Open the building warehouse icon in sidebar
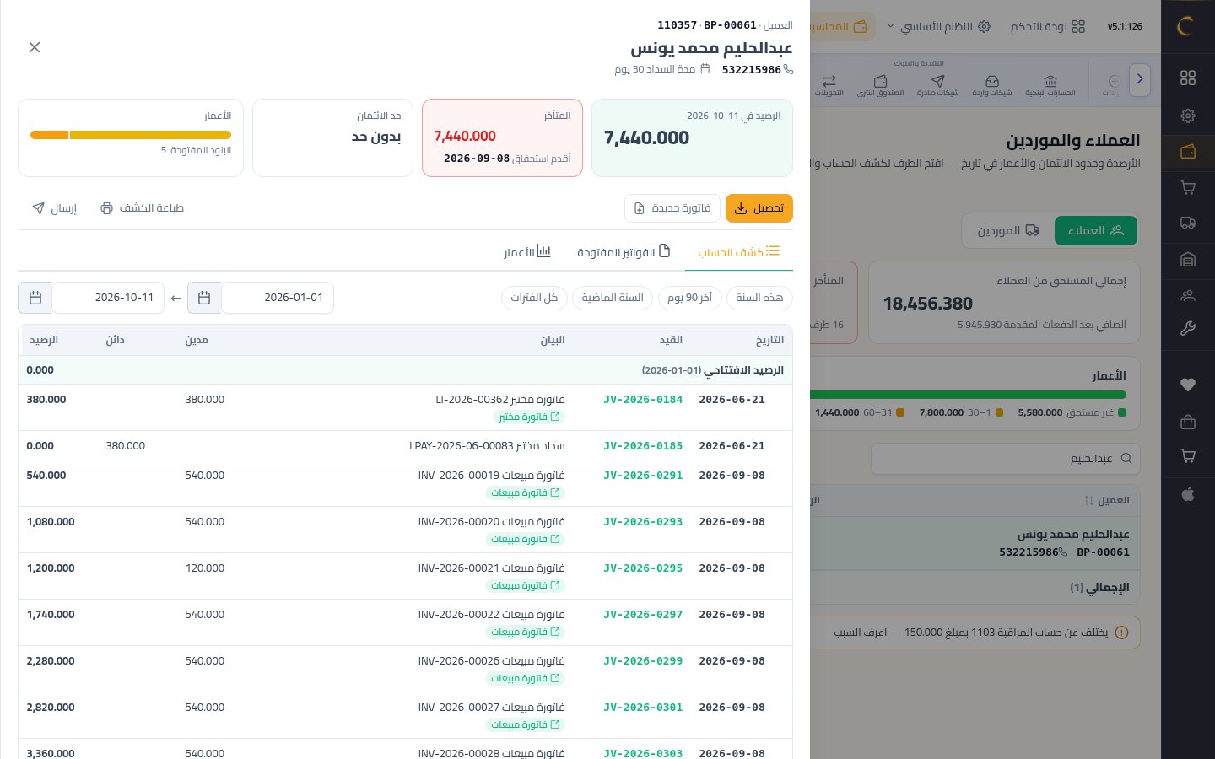 [1188, 260]
